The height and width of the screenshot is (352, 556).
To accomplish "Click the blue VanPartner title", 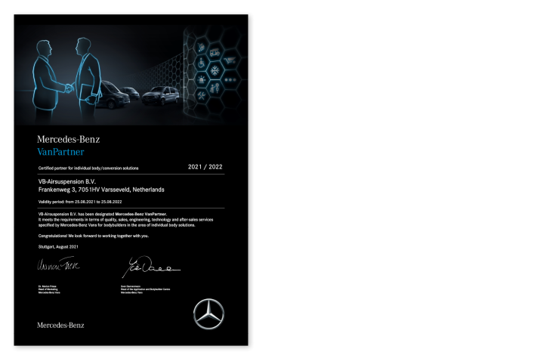I will tap(60, 152).
